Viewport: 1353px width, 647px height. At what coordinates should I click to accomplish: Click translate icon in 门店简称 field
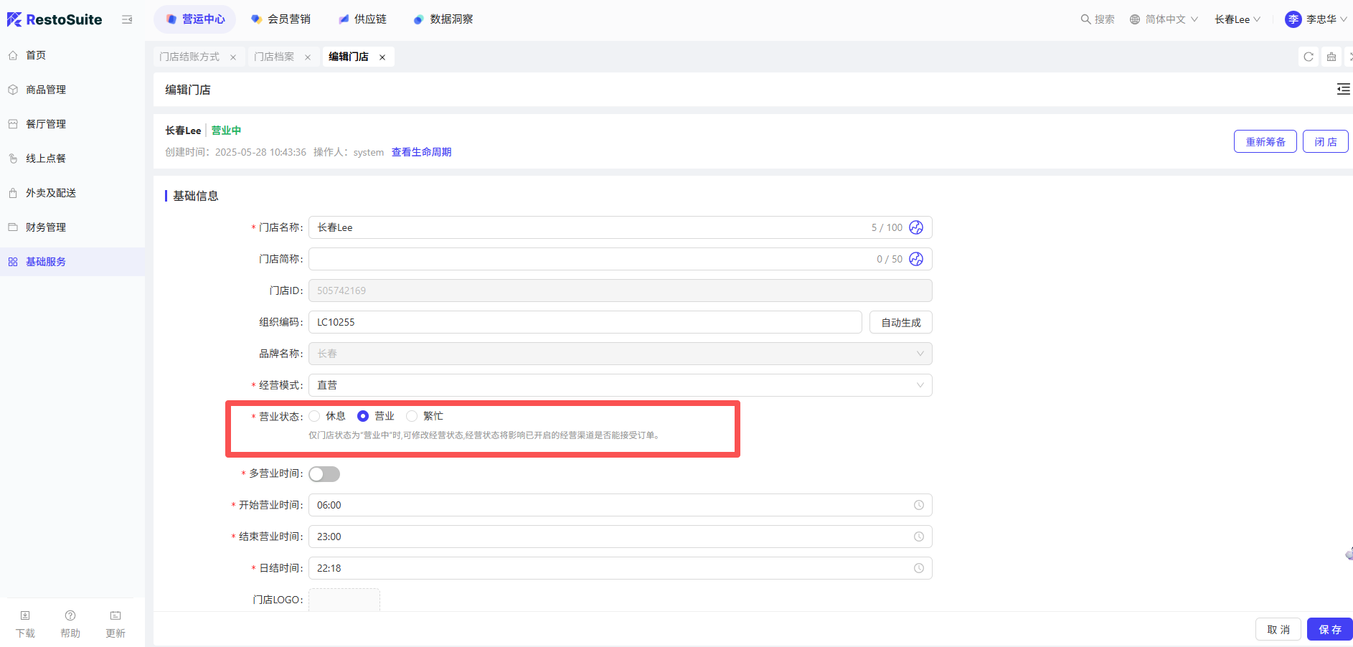coord(916,259)
